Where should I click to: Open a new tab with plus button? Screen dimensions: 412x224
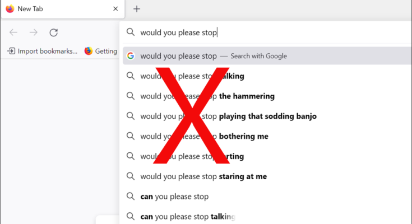[x=137, y=9]
